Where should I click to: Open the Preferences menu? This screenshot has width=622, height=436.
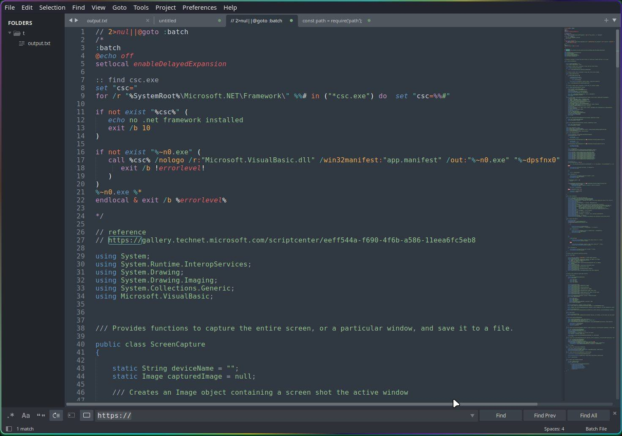coord(199,7)
